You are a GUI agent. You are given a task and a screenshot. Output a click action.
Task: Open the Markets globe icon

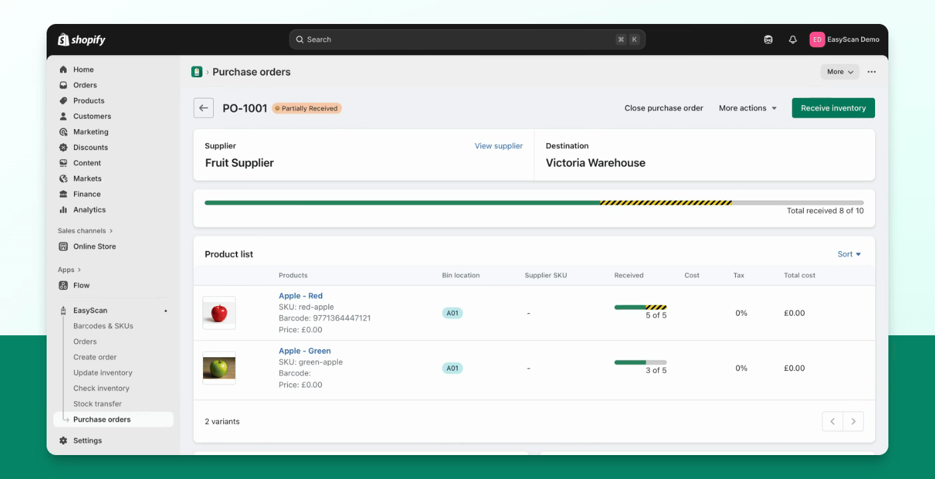(63, 178)
